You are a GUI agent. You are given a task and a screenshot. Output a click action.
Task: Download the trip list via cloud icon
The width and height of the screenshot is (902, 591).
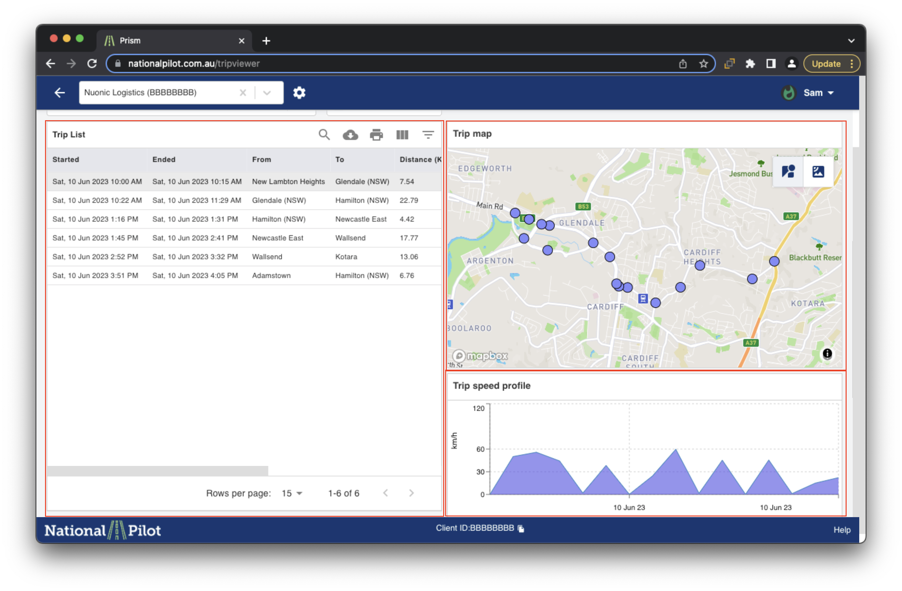(x=350, y=134)
